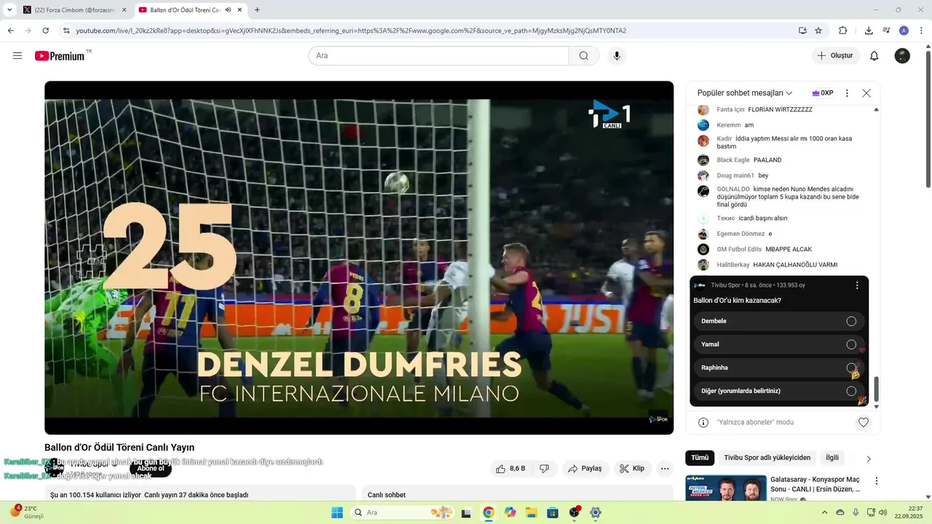Open Windows Start menu
The height and width of the screenshot is (524, 932).
[x=337, y=512]
